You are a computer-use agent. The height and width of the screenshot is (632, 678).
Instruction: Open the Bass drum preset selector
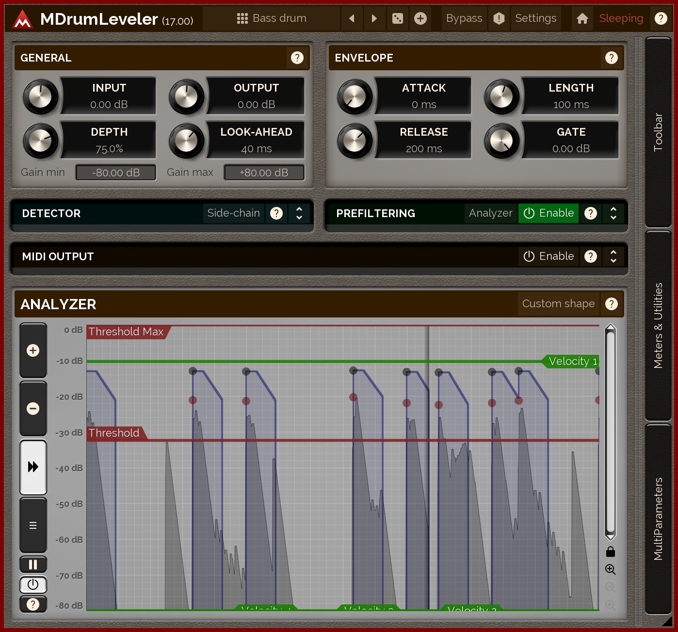click(272, 18)
